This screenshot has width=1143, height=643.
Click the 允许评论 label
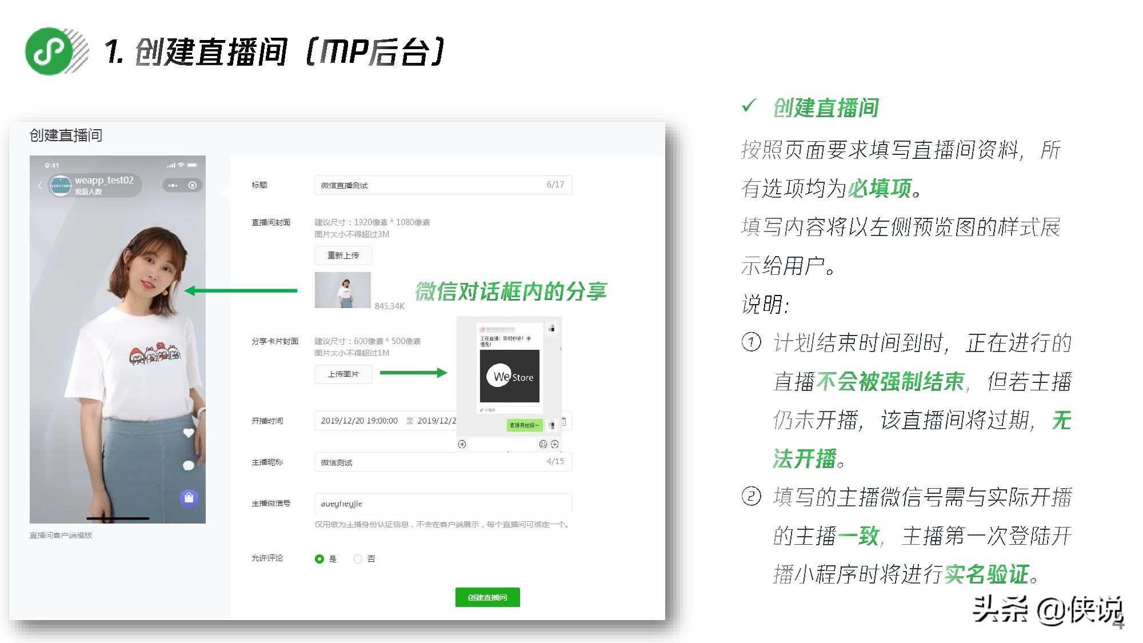[x=267, y=558]
